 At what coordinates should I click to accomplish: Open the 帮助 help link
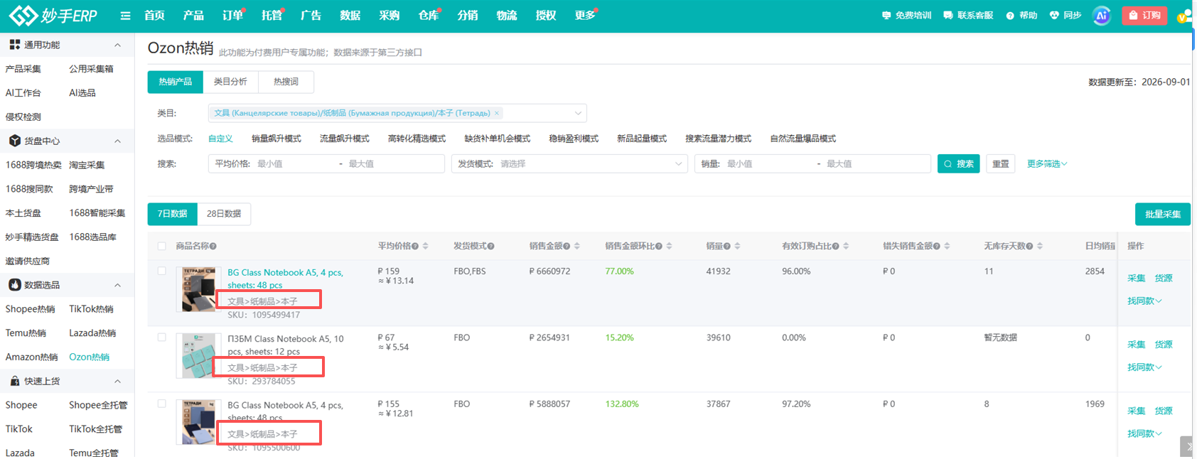point(1021,15)
